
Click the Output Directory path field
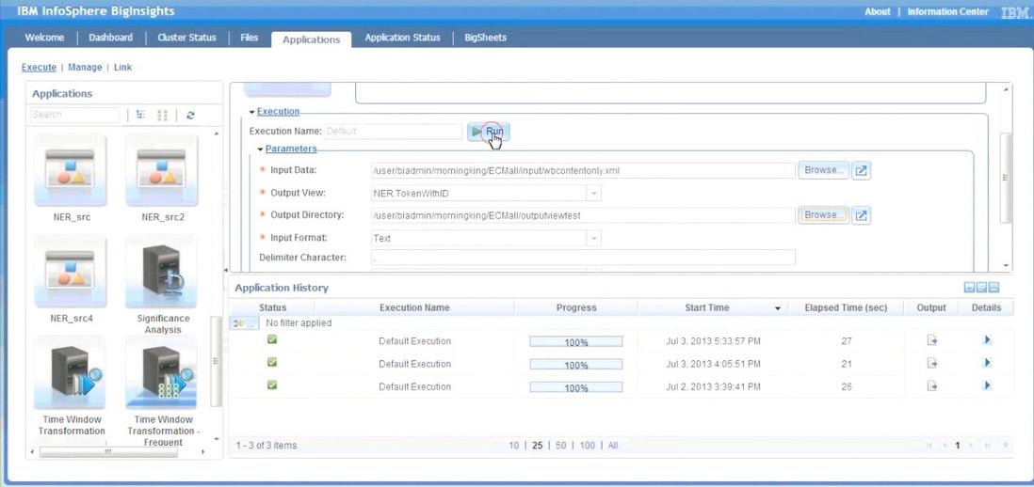(x=583, y=215)
